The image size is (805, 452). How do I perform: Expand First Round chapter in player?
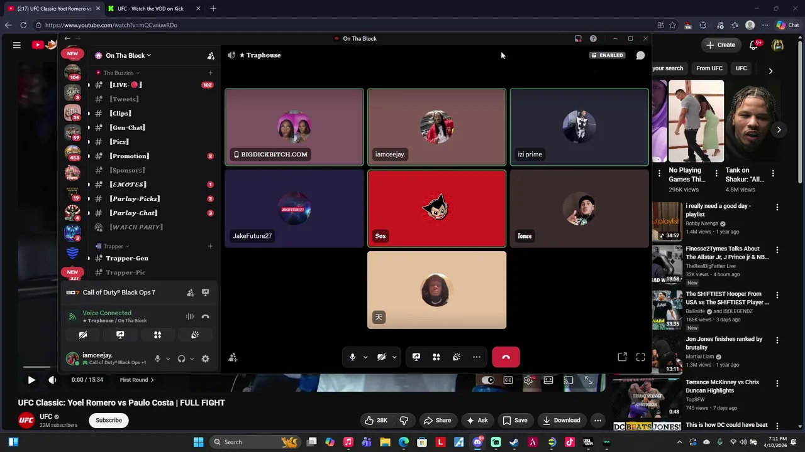tap(137, 380)
